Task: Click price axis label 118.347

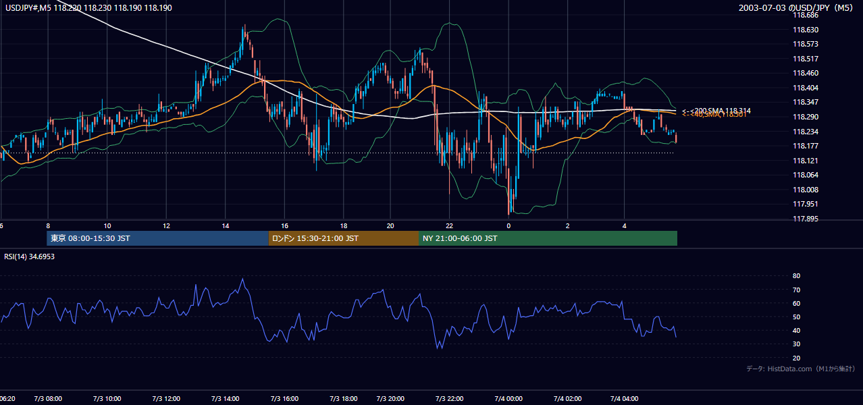Action: coord(806,102)
